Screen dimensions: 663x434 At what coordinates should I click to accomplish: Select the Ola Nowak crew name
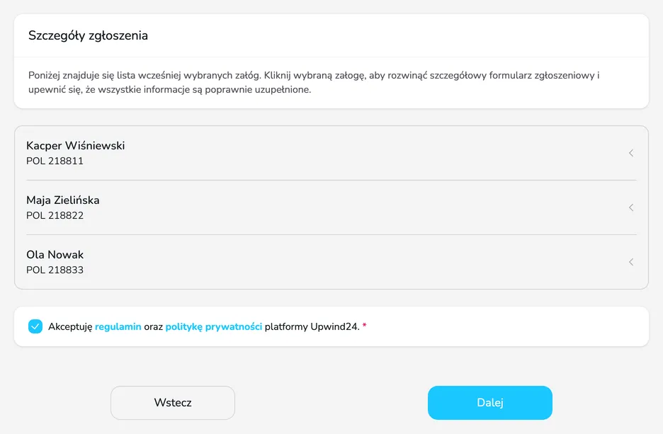pos(55,255)
